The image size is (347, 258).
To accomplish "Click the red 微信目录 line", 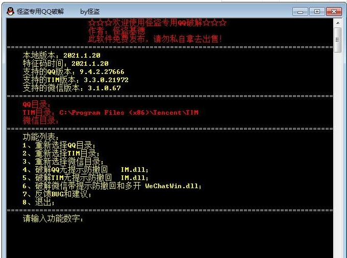I will pyautogui.click(x=41, y=121).
